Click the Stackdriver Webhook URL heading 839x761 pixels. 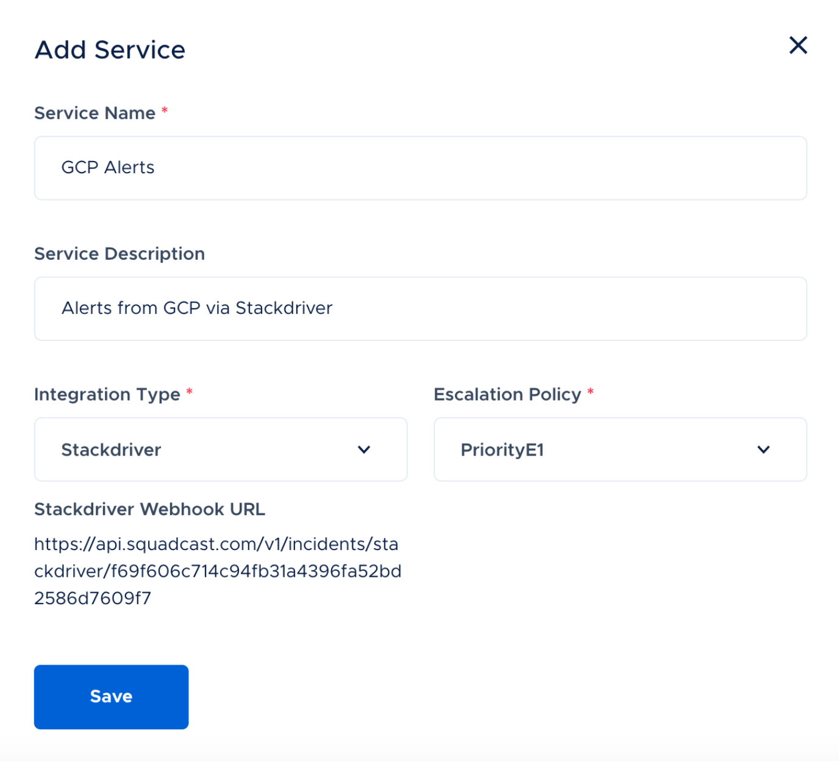(x=149, y=509)
